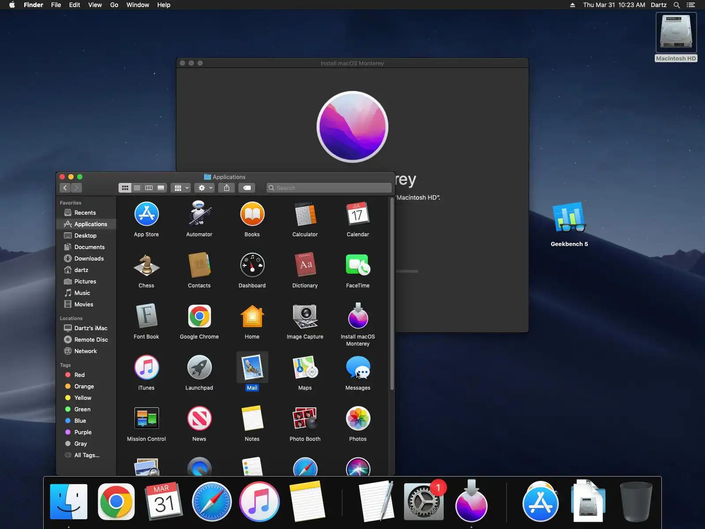Select the Calculator app icon

(x=305, y=214)
